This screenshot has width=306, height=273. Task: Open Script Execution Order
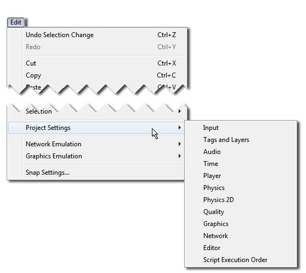pos(240,260)
